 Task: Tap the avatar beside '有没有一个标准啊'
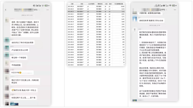point(7,56)
